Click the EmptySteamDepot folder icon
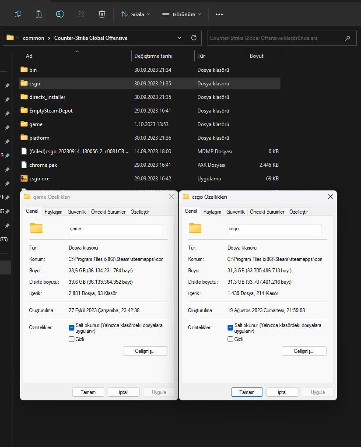This screenshot has height=447, width=361. point(24,110)
